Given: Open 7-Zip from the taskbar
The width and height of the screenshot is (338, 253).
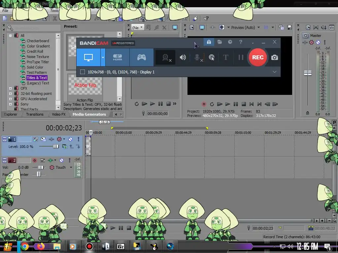Looking at the screenshot, I should point(121,246).
